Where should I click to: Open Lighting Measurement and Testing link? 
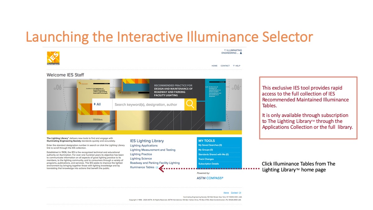click(x=153, y=150)
